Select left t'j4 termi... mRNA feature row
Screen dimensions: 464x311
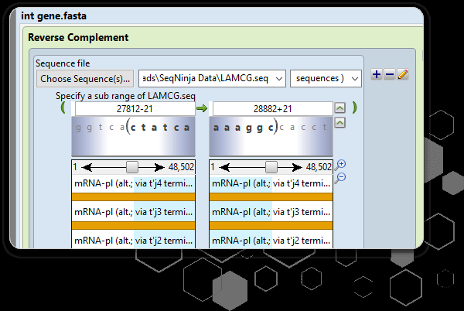[x=133, y=183]
